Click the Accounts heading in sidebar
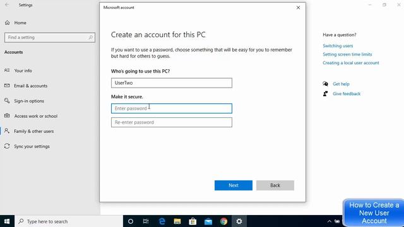 click(13, 52)
